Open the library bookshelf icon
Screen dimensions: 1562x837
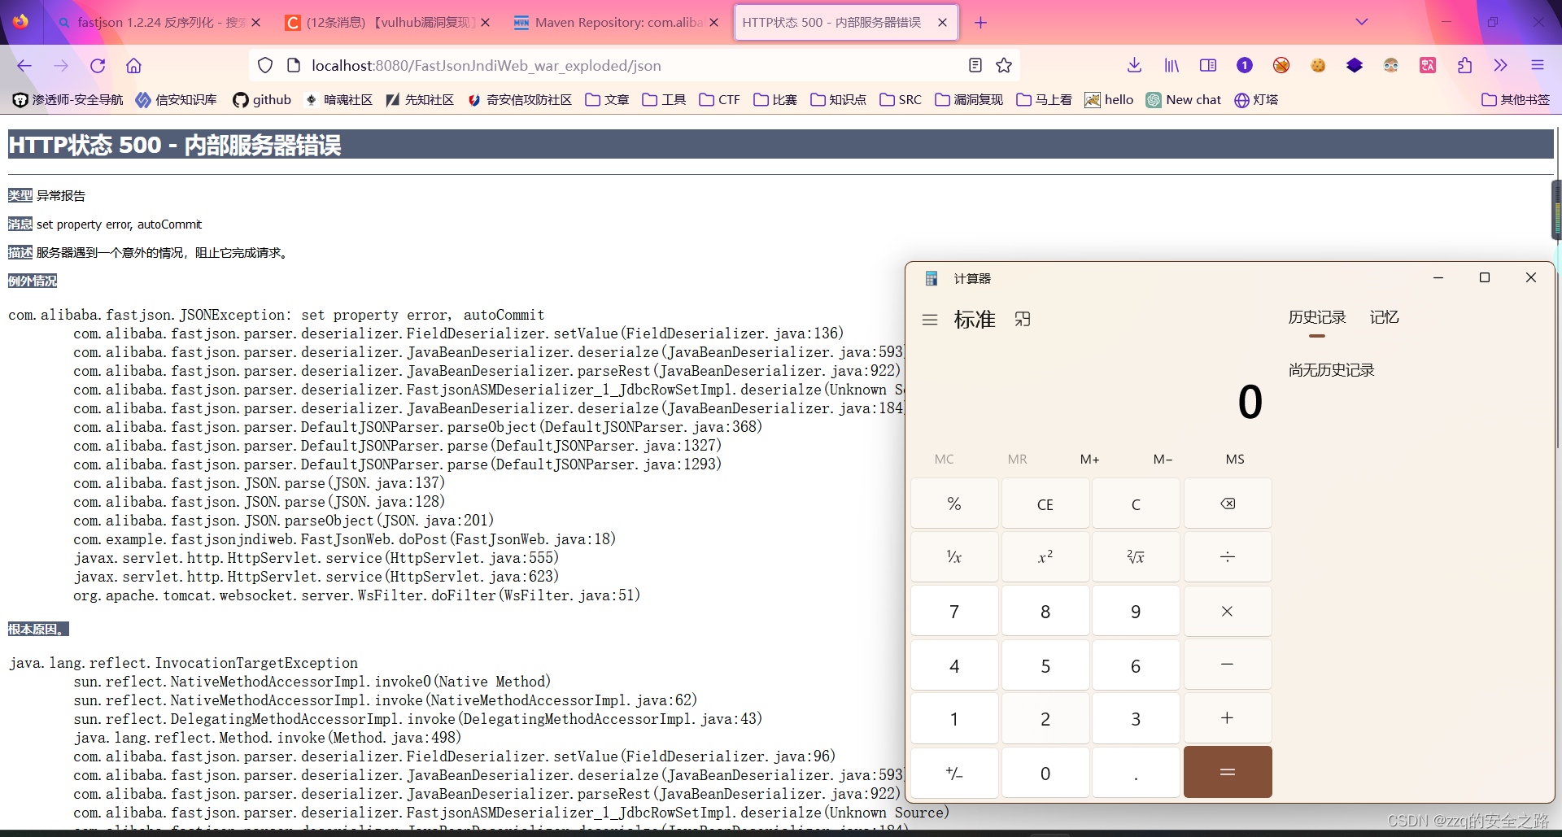click(1171, 66)
